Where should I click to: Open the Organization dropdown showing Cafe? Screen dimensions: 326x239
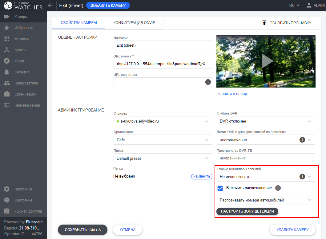(x=163, y=140)
